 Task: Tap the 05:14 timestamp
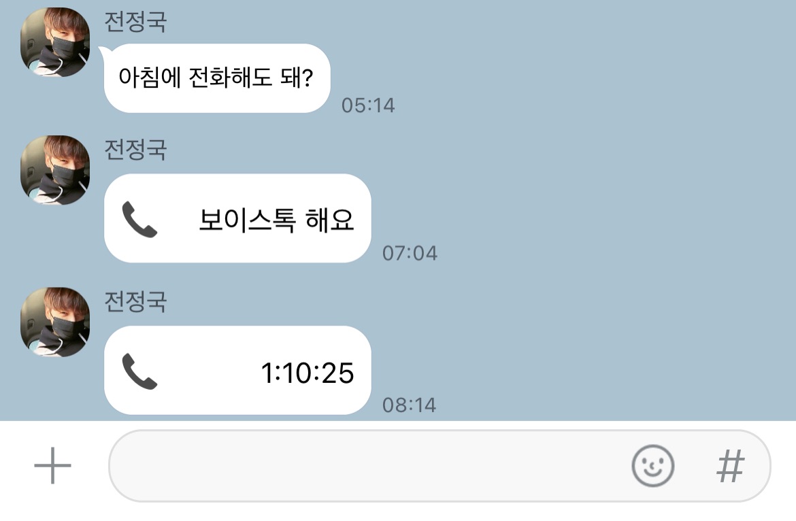368,105
